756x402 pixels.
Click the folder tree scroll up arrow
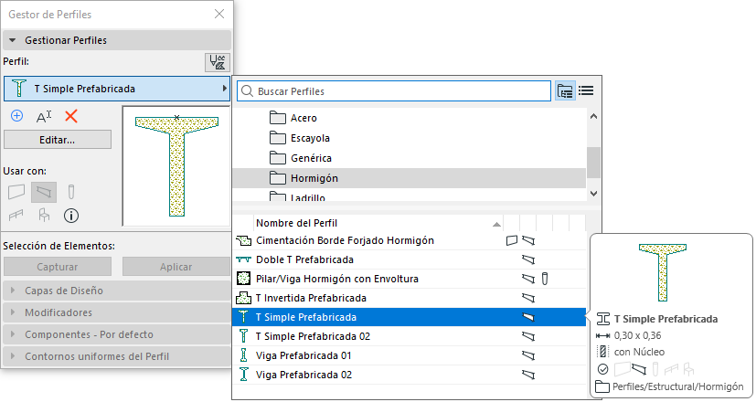[x=594, y=117]
